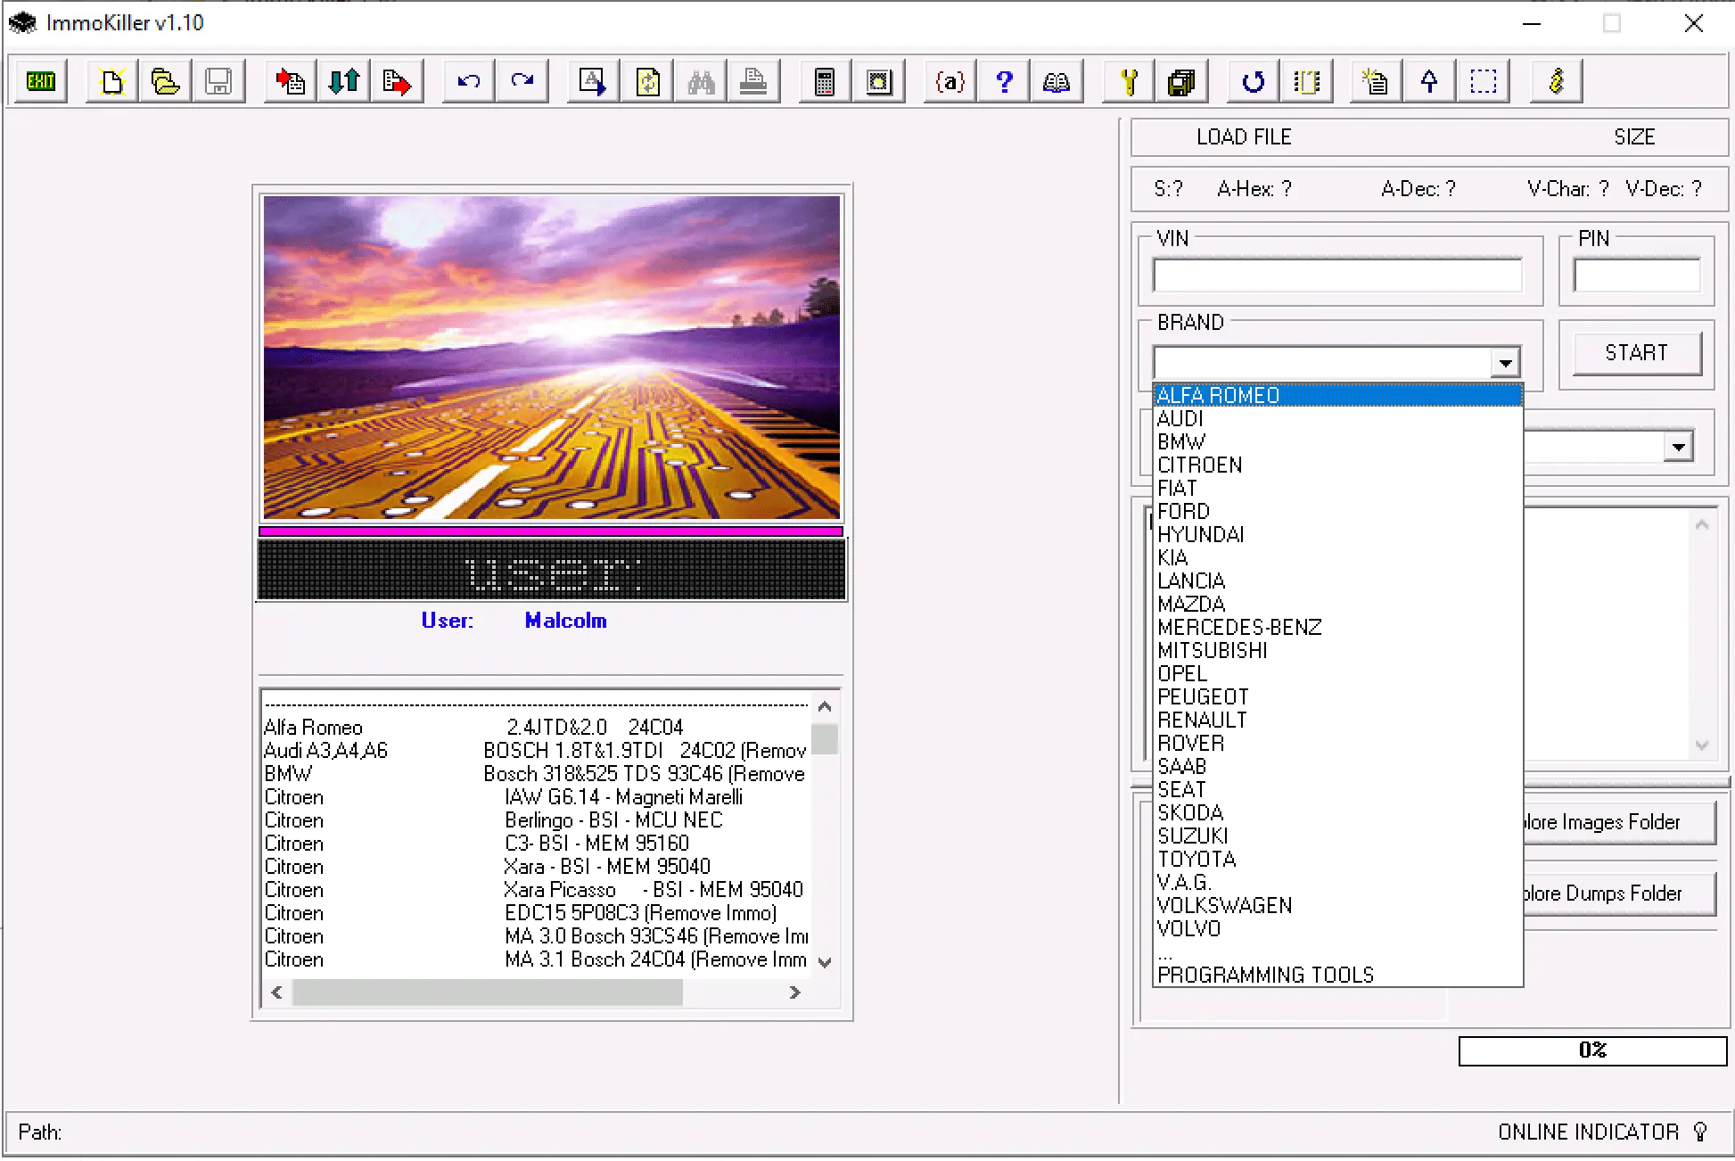
Task: Click the open book manual icon
Action: tap(1057, 82)
